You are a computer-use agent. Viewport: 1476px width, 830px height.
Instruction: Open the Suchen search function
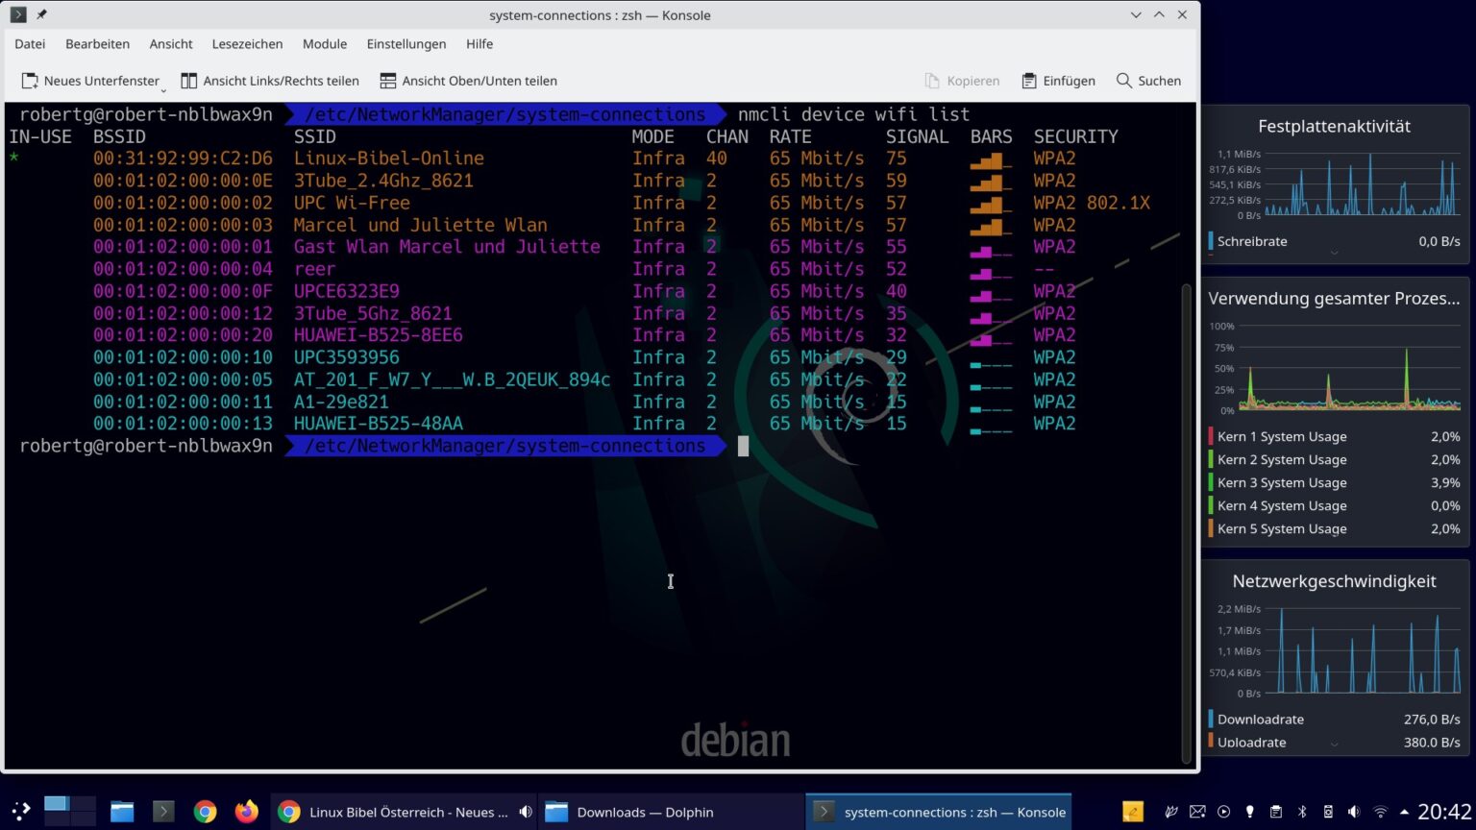coord(1148,81)
